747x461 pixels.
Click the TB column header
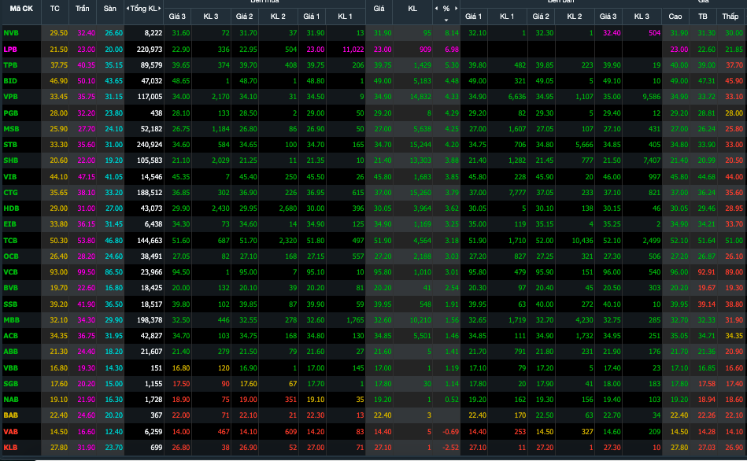click(x=704, y=16)
